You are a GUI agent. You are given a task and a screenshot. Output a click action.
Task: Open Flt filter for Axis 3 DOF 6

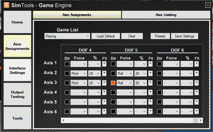pos(196,83)
